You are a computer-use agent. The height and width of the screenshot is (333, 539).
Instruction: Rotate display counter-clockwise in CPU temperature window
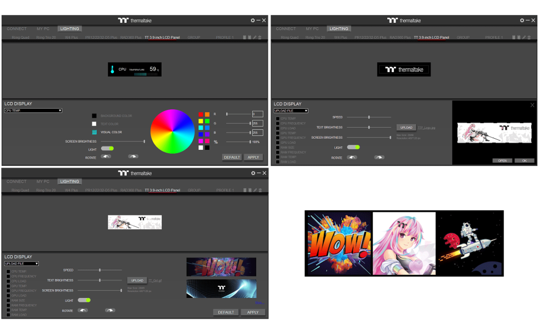106,157
